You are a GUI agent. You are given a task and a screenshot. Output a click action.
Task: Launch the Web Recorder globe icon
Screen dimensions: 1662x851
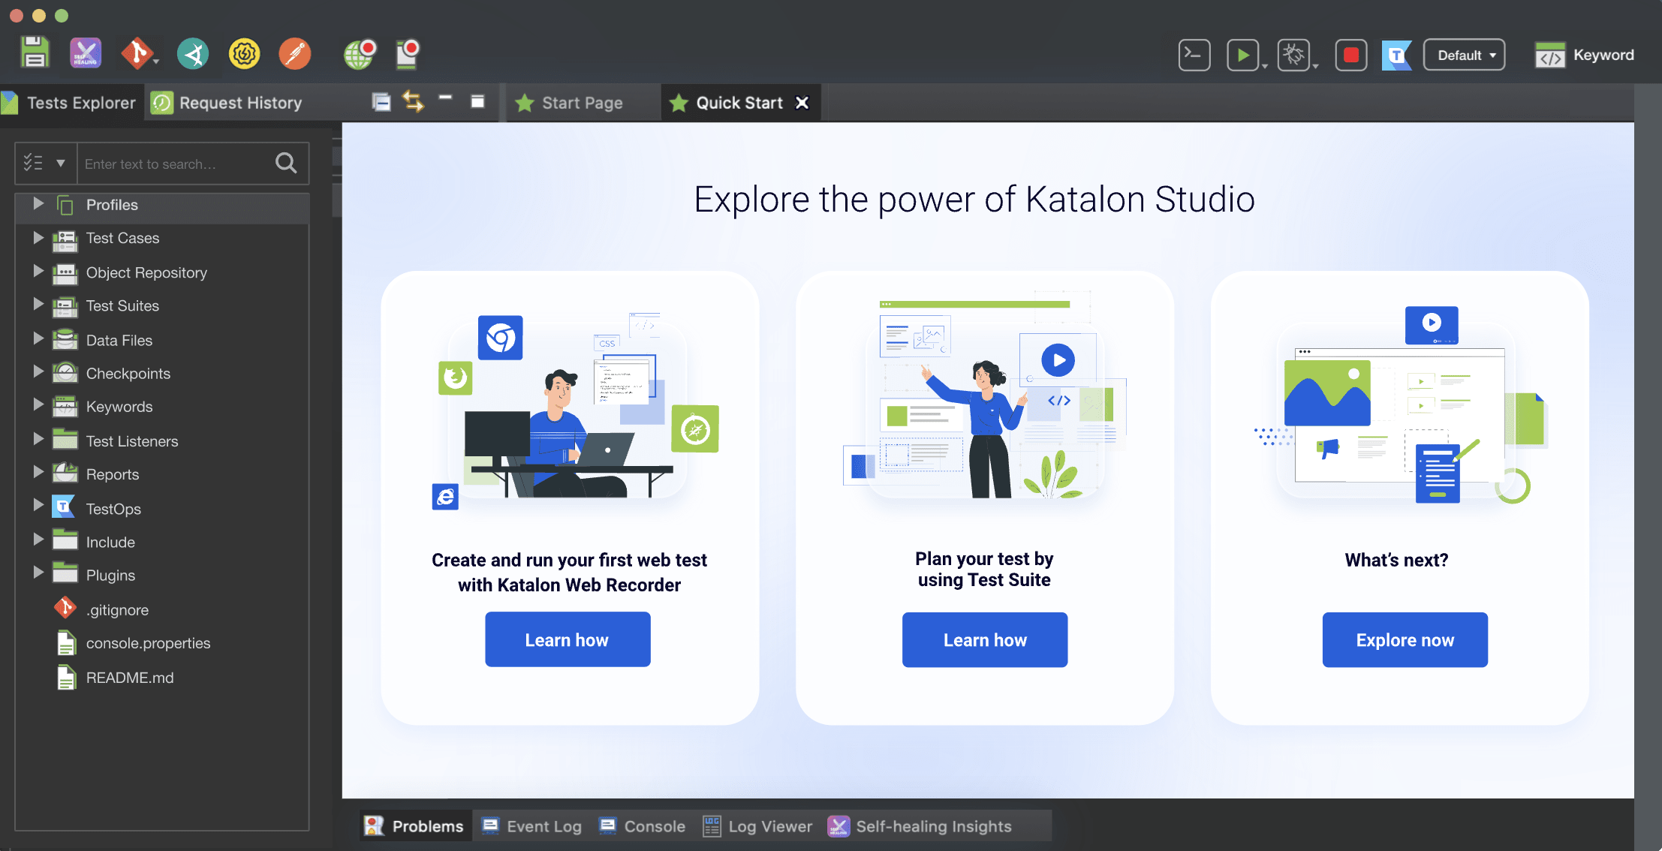pyautogui.click(x=360, y=53)
